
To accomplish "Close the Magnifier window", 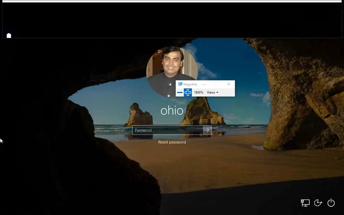I will tap(229, 84).
